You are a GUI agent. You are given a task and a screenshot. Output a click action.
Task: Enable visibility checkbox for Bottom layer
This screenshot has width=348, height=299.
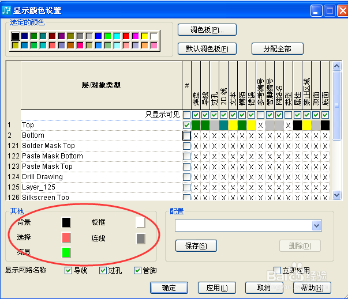[186, 135]
